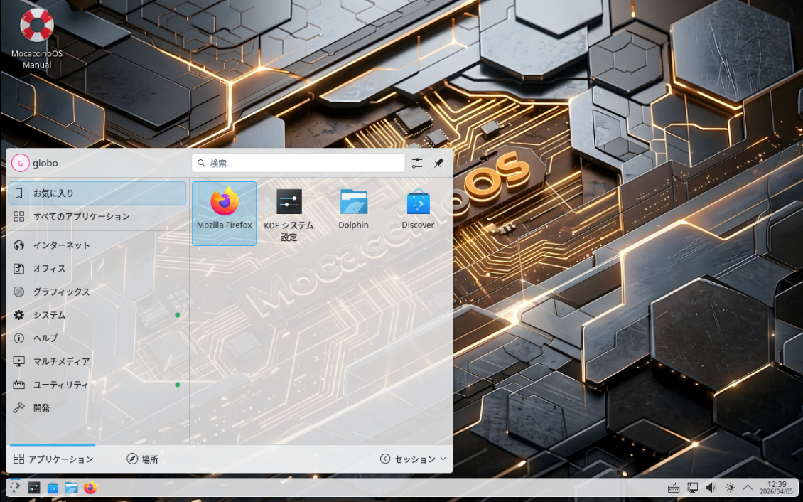The image size is (803, 502).
Task: Click the network icon in system tray
Action: click(692, 488)
